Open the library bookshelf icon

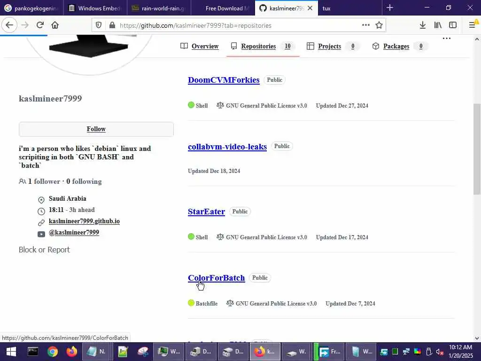(438, 25)
